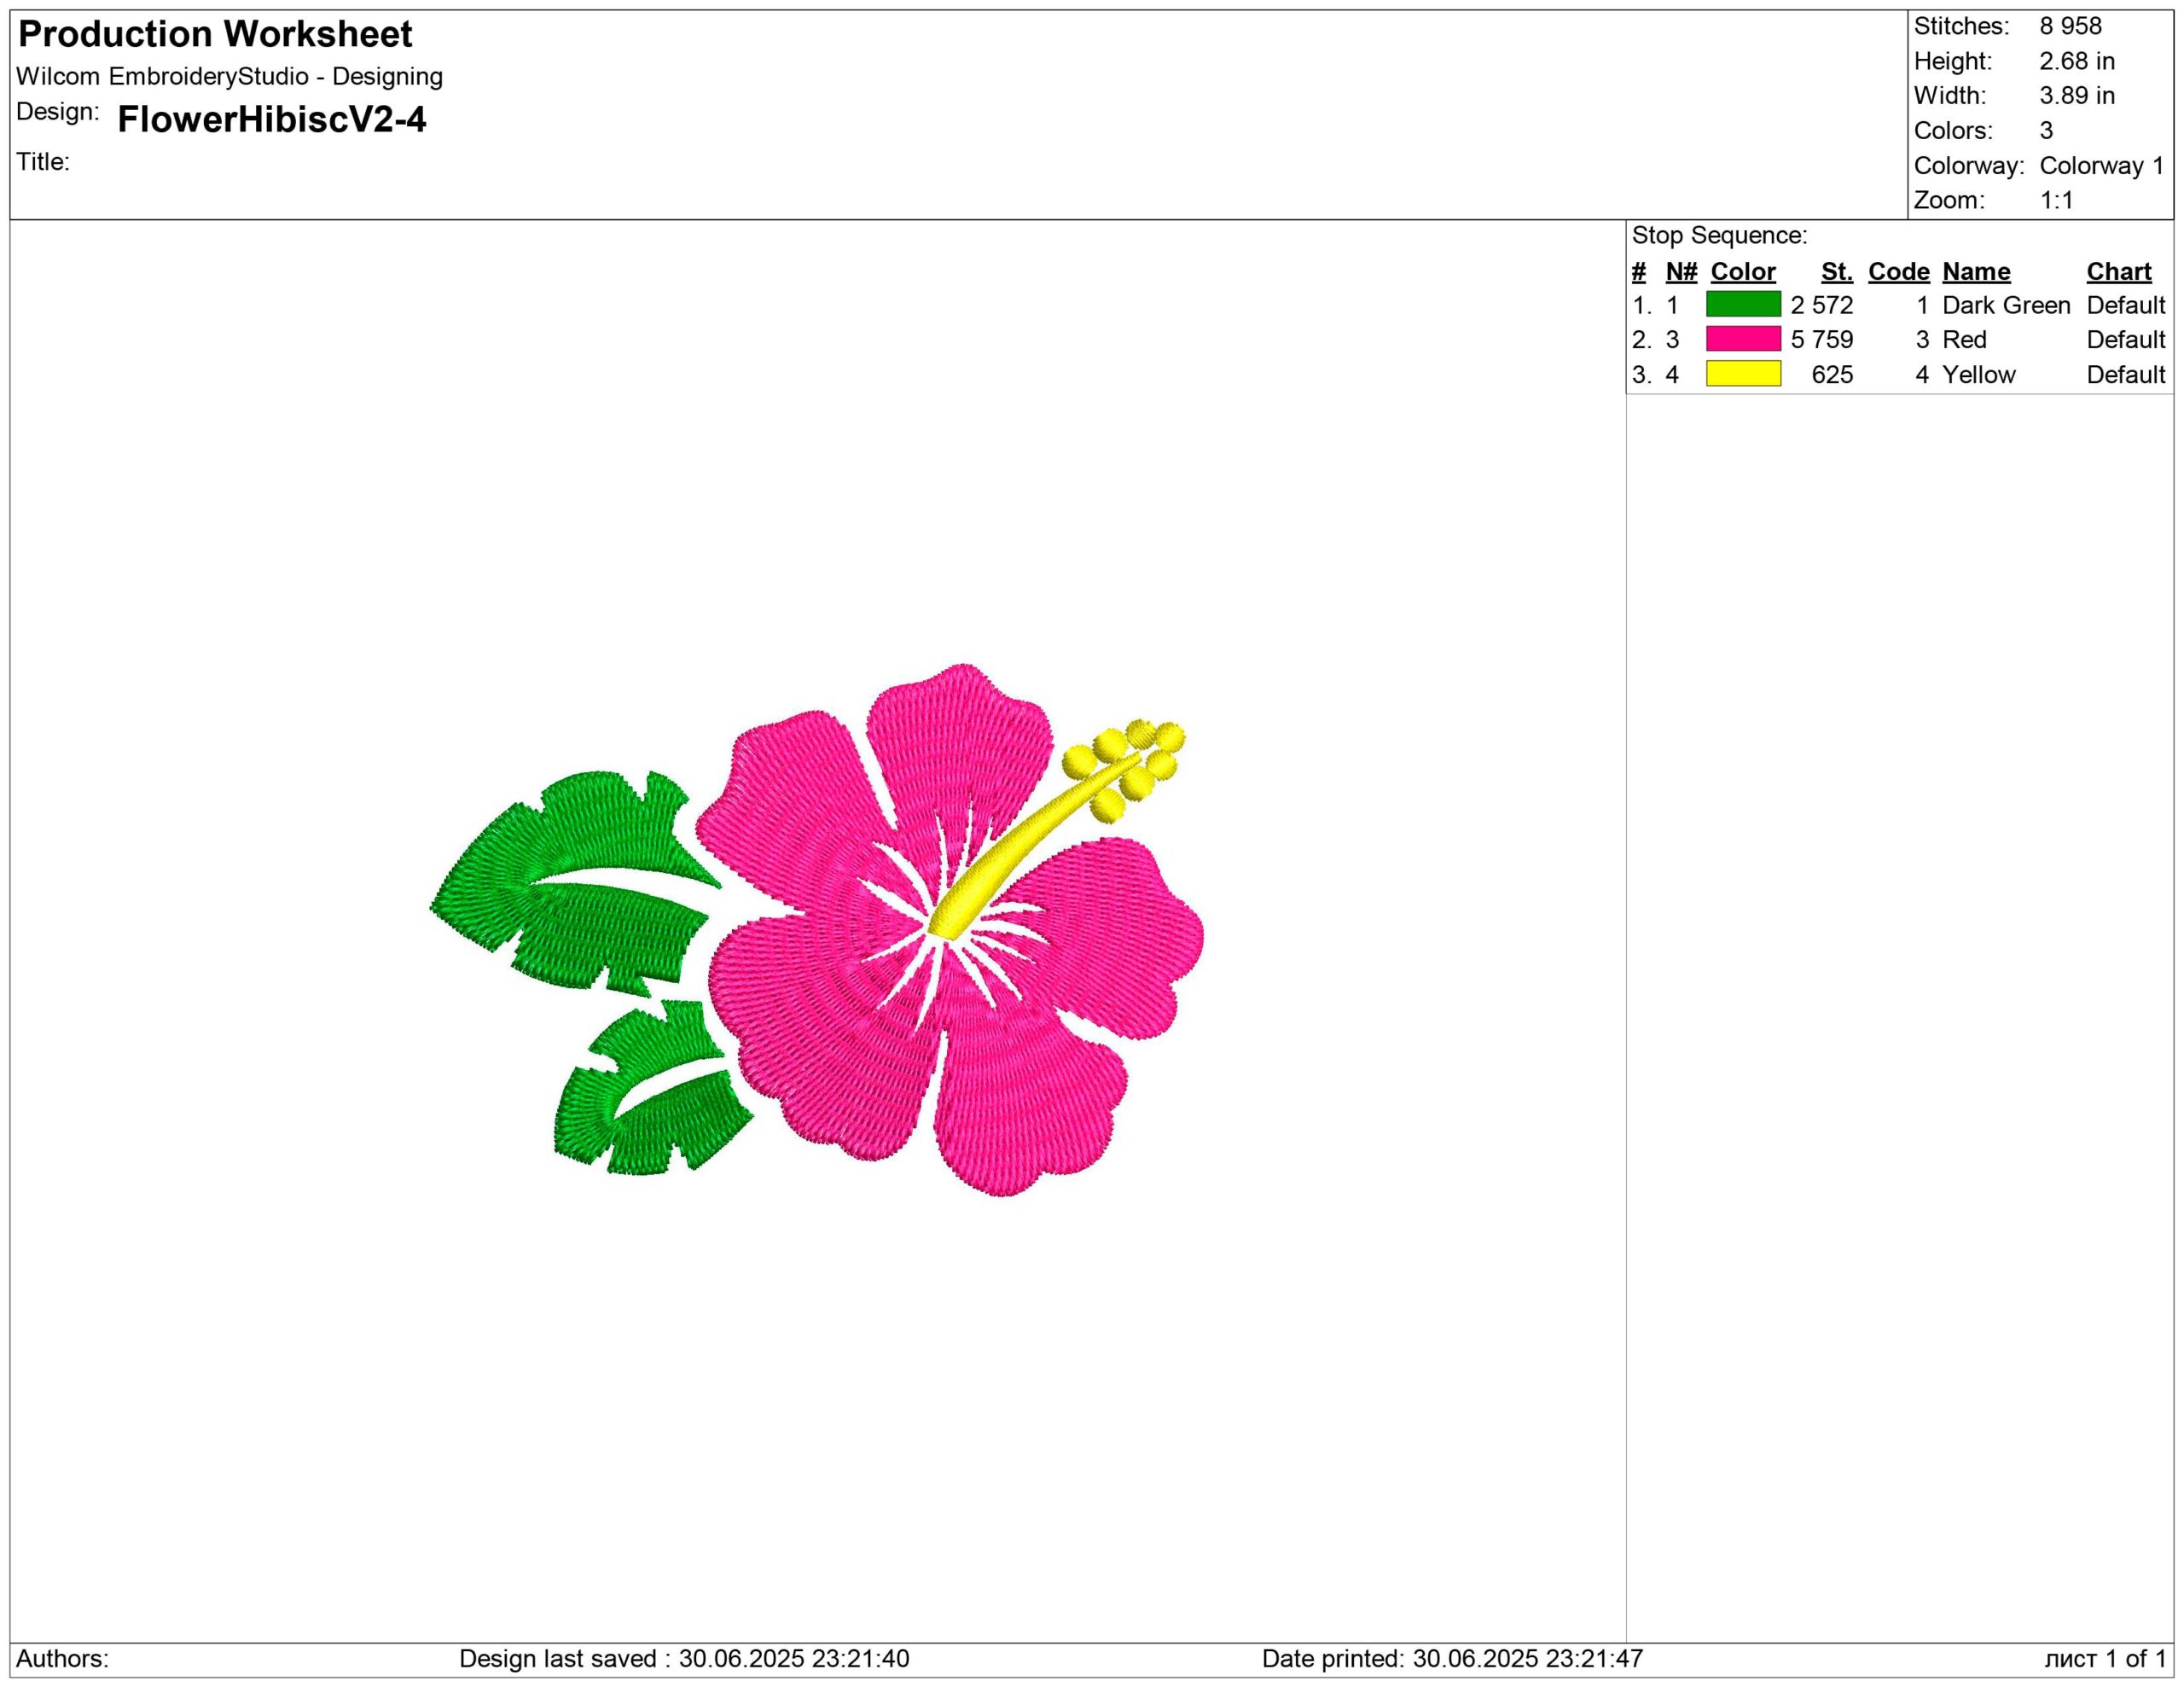The image size is (2184, 1681).
Task: Click the Production Worksheet heading
Action: click(215, 34)
